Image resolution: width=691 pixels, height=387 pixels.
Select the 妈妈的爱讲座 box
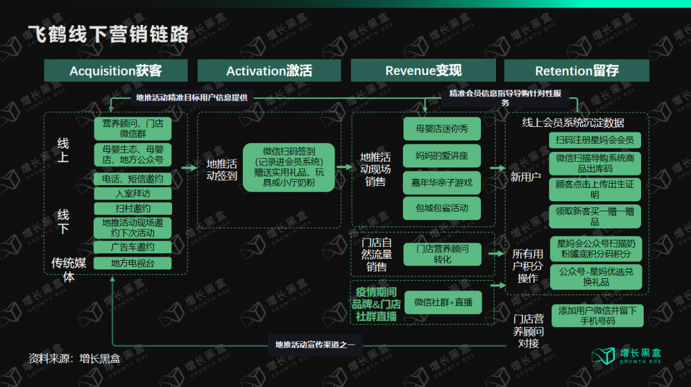442,156
